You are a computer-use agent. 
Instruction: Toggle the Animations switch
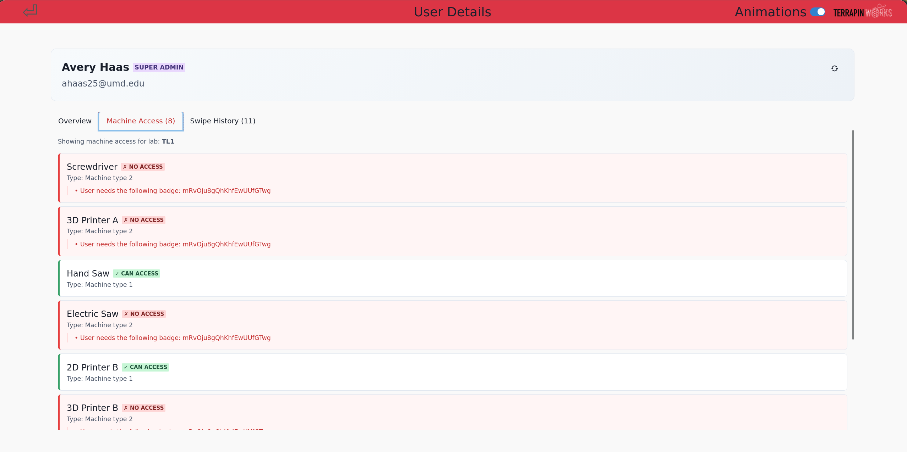pyautogui.click(x=818, y=12)
